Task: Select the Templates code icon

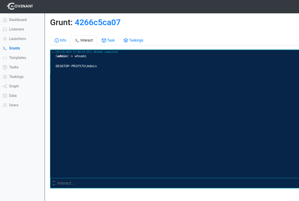Action: coord(5,57)
